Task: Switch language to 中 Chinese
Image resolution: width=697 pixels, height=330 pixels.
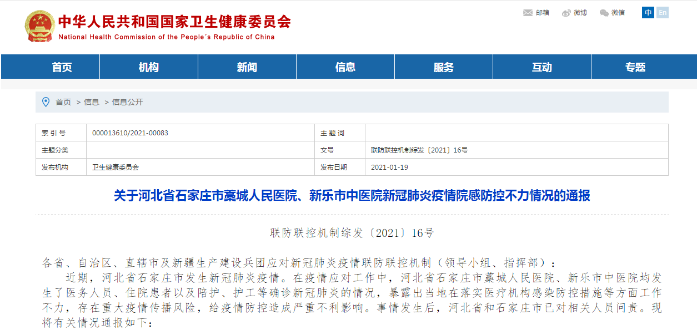Action: point(648,13)
